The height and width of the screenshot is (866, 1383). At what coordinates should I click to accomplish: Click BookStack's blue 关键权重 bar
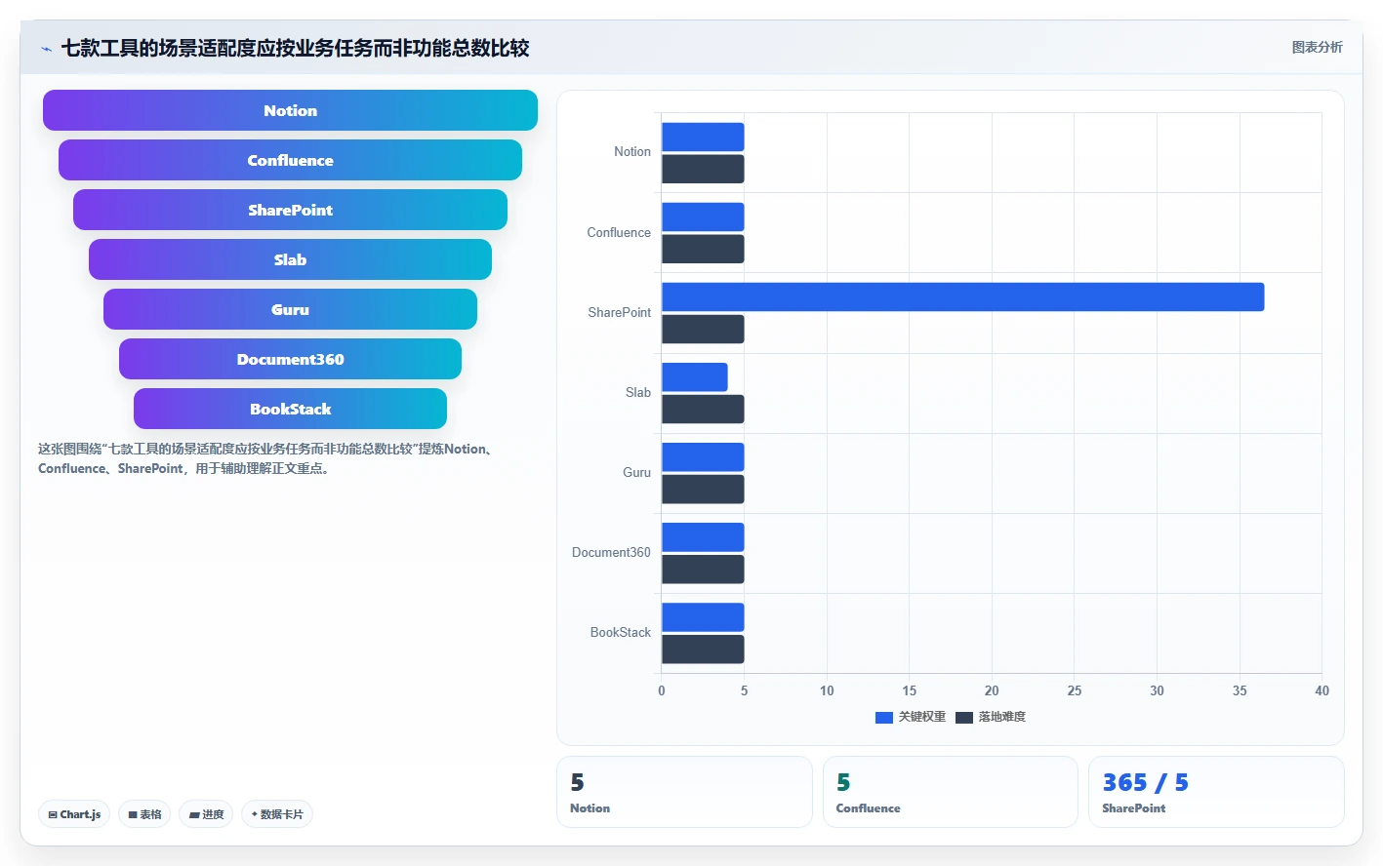pos(703,616)
